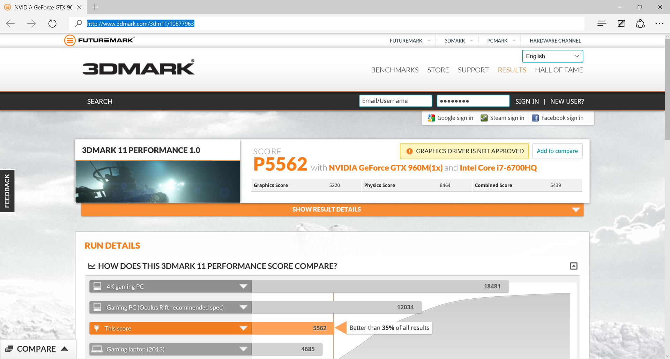Viewport: 670px width, 359px height.
Task: Click the 4K gaming PC monitor icon
Action: [97, 286]
